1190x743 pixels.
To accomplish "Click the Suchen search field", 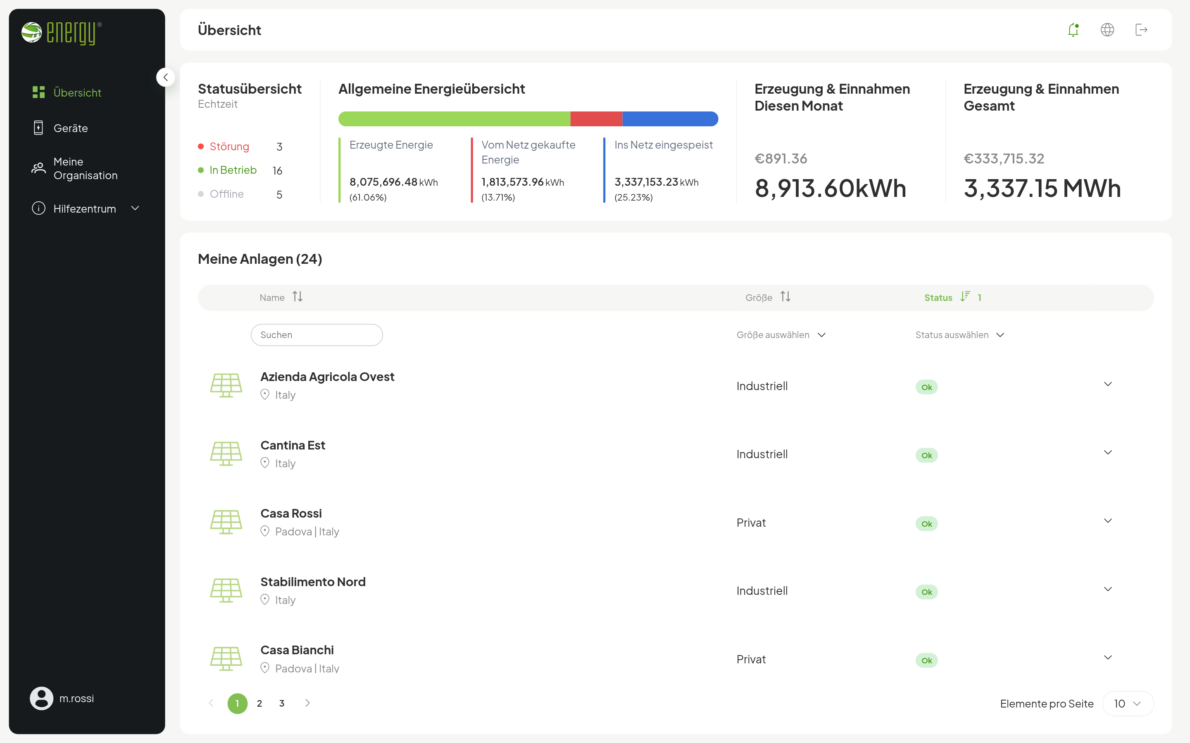I will pyautogui.click(x=317, y=335).
